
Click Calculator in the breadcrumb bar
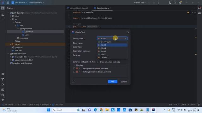tap(57, 105)
